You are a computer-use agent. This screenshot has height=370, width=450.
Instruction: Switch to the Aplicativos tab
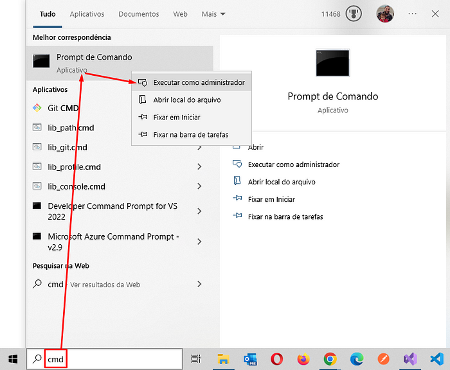87,13
